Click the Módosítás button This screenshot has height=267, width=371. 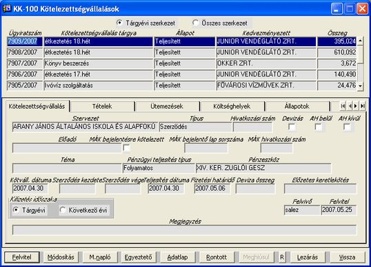pyautogui.click(x=61, y=257)
